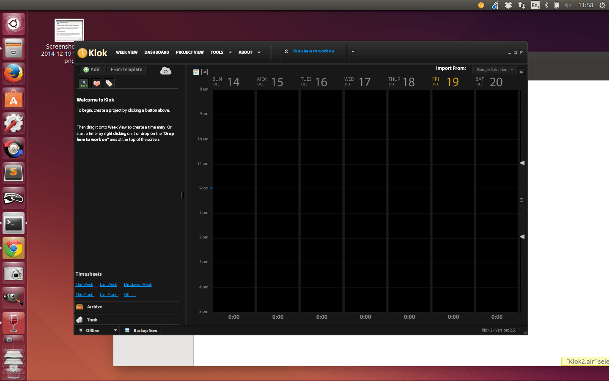Click the keyboard language En indicator
609x381 pixels.
[535, 5]
